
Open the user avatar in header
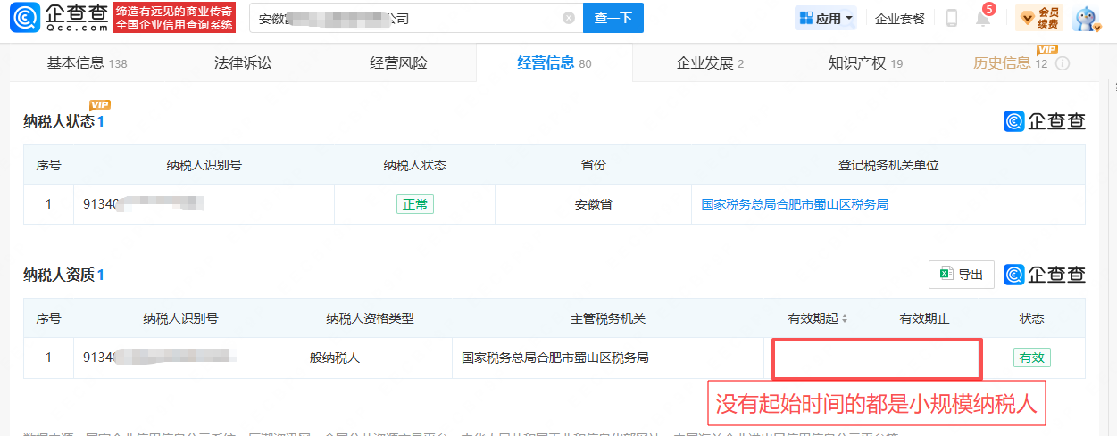(1086, 19)
